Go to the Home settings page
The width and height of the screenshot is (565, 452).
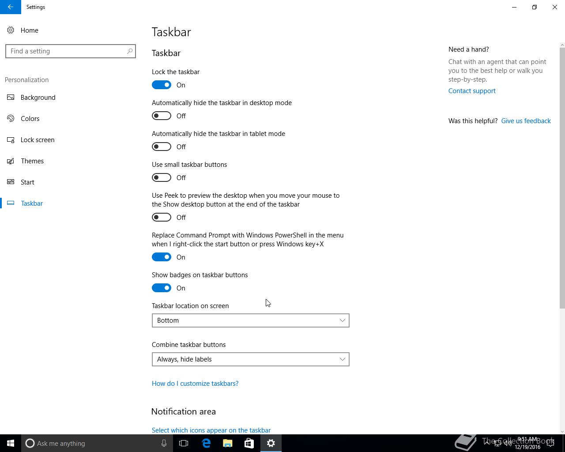[30, 30]
